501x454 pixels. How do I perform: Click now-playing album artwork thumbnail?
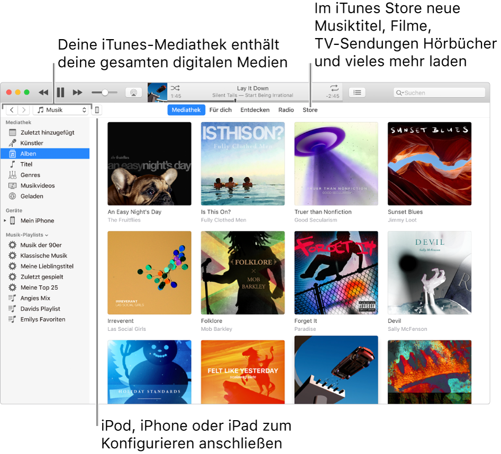click(x=157, y=92)
